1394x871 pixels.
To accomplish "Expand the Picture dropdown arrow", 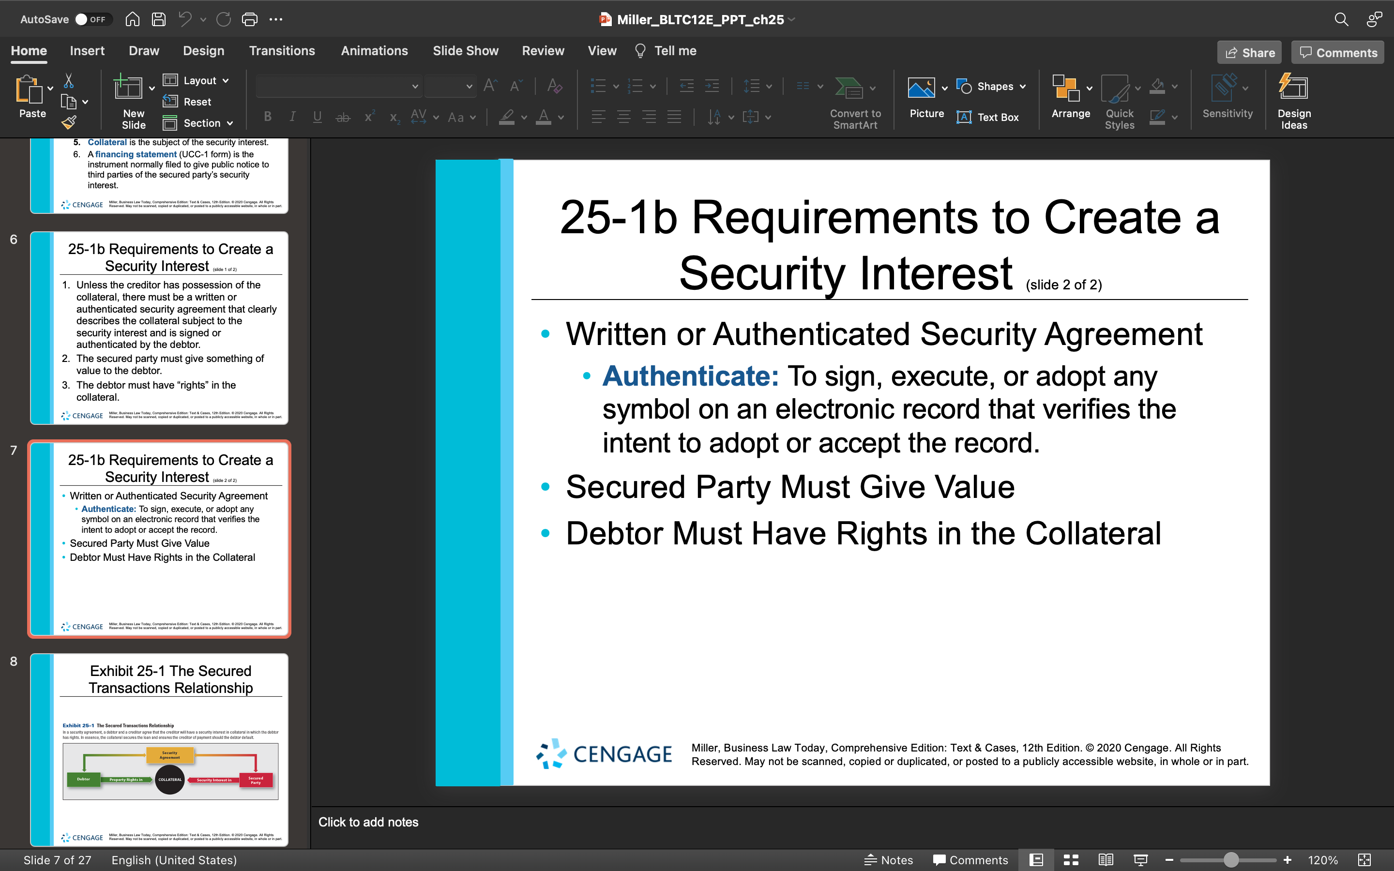I will pos(945,88).
